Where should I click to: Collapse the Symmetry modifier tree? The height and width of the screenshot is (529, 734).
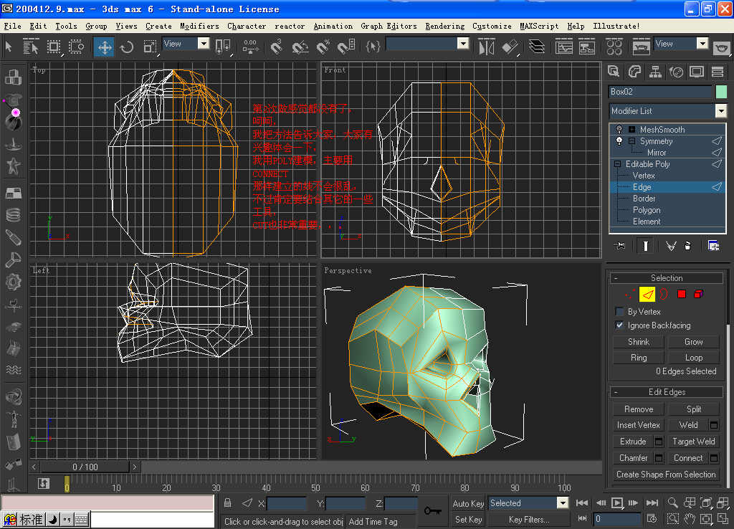[x=631, y=141]
